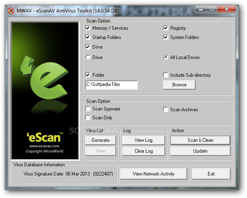This screenshot has width=247, height=198.
Task: Click the MWAV app icon in title bar
Action: [11, 11]
